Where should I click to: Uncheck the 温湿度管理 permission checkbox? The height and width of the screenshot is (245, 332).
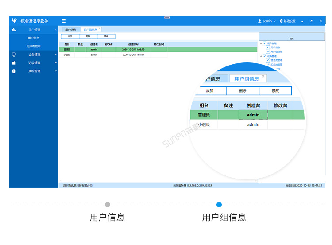click(268, 60)
